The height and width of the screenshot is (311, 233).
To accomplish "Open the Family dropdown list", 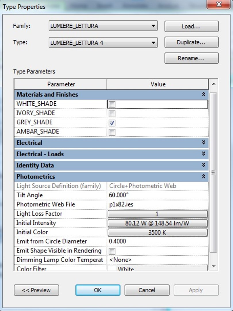I will click(x=153, y=26).
